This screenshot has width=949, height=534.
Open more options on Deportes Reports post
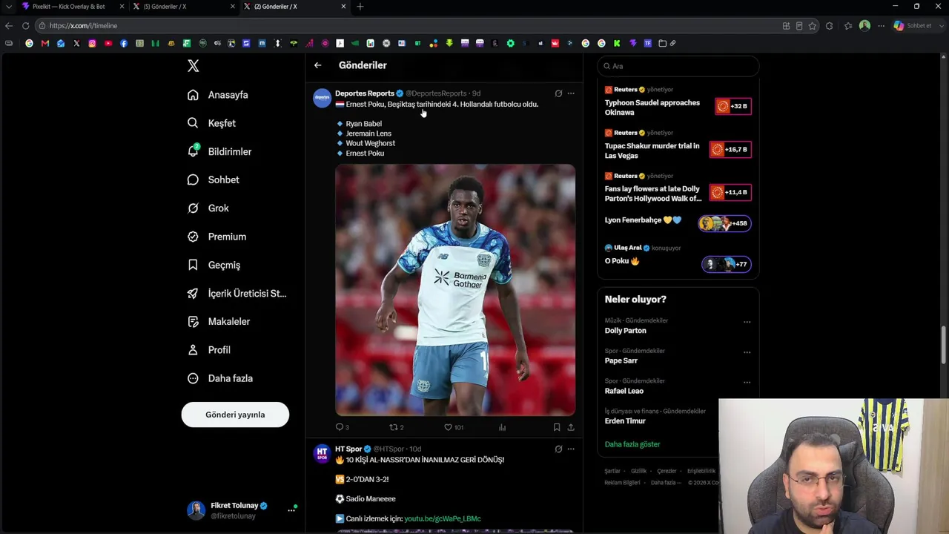point(571,93)
